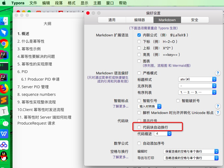Open QQ penguin icon in the Dock
Screen dimensions: 224x168
point(4,156)
